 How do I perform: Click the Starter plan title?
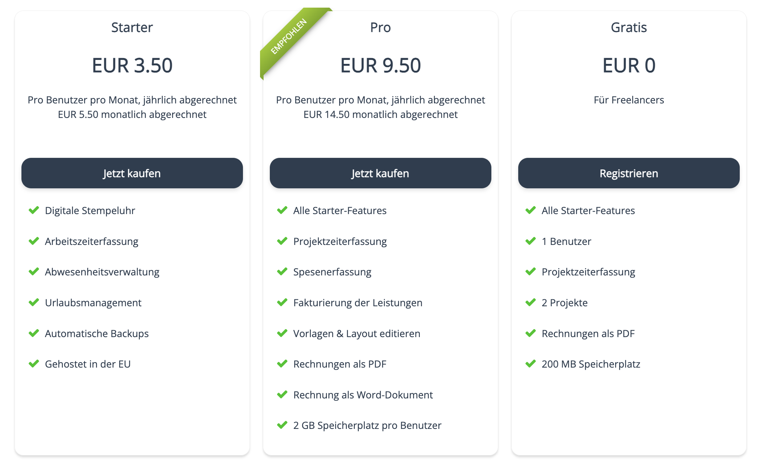[x=132, y=27]
